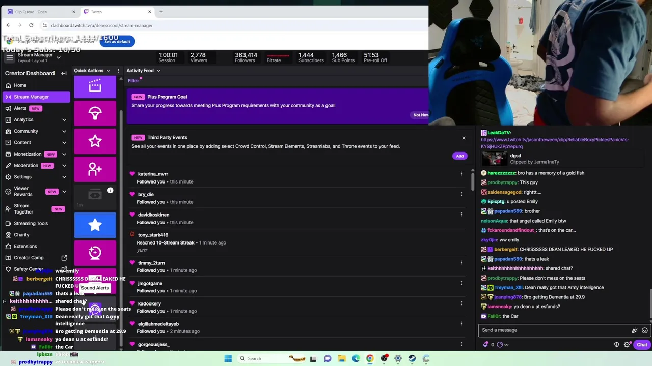Viewport: 652px width, 366px height.
Task: Open chat settings gear
Action: tap(628, 345)
